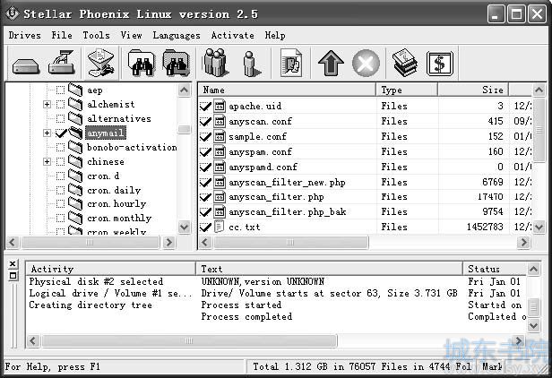Uncheck the sample.conf file checkbox
The height and width of the screenshot is (378, 552).
205,136
